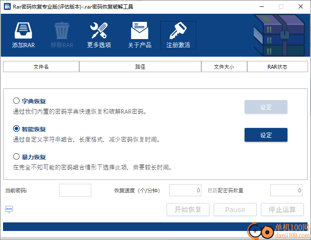This screenshot has width=311, height=240.
Task: Click the RAR状态 column header
Action: coord(278,67)
